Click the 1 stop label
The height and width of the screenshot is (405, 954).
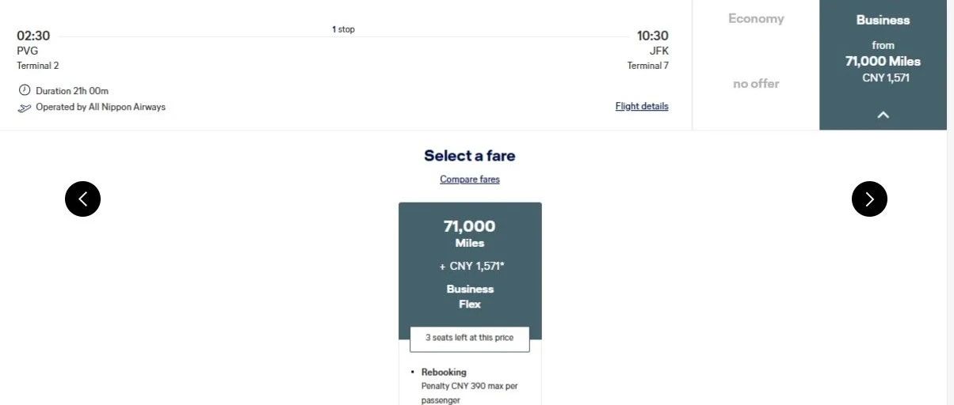click(343, 29)
